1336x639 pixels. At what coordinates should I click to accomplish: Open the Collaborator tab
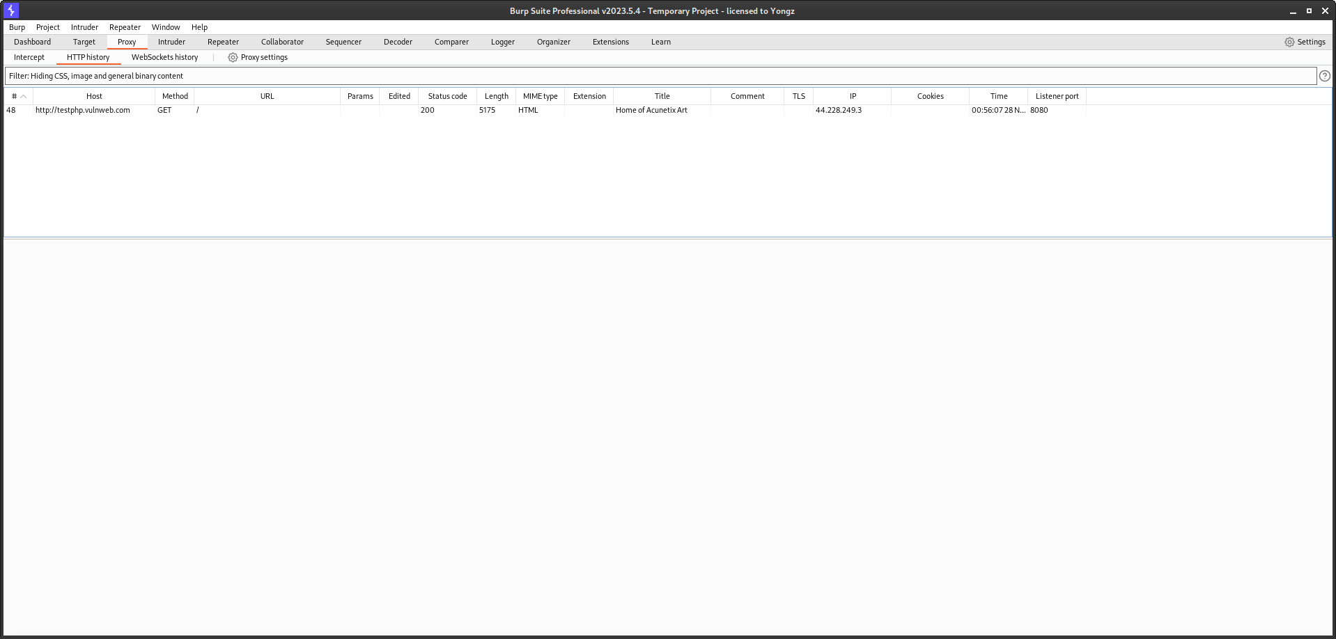[282, 42]
